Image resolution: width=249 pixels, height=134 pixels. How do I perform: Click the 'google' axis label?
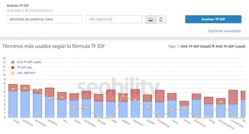point(102,122)
